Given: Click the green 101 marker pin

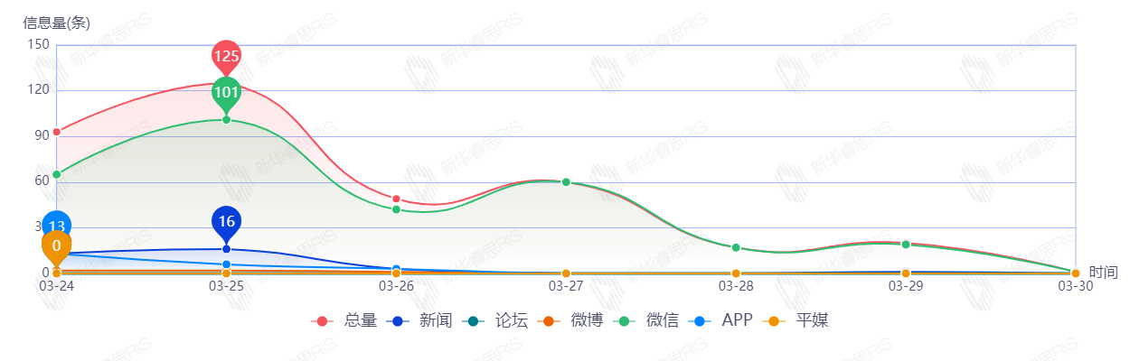Looking at the screenshot, I should [226, 92].
